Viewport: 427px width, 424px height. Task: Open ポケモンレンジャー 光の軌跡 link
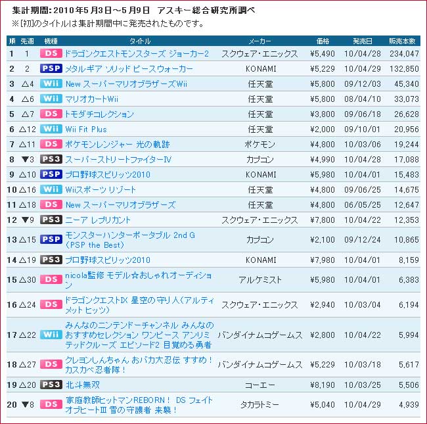118,145
